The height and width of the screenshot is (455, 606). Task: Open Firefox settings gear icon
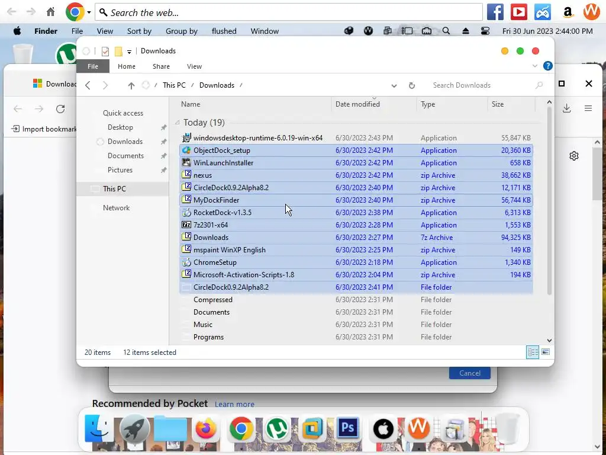tap(574, 156)
